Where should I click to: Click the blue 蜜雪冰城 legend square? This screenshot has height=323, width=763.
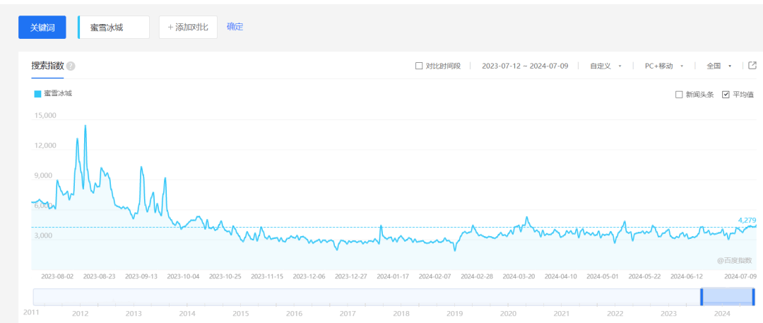[x=37, y=93]
